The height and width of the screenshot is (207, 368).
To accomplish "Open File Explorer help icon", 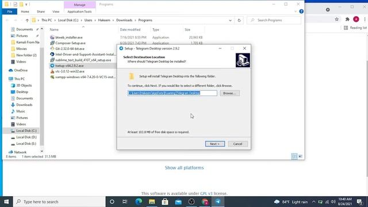I will (301, 11).
